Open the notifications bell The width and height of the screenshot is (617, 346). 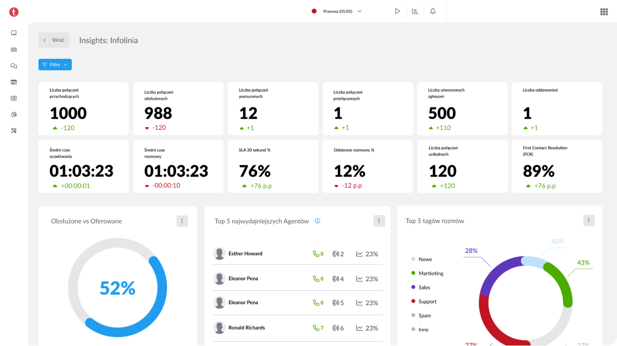pyautogui.click(x=433, y=11)
